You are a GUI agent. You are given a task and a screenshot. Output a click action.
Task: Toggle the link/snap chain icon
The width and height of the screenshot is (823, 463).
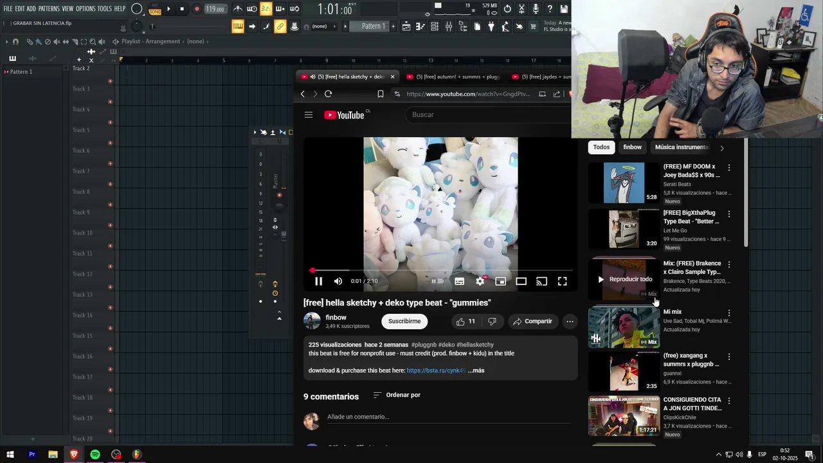pos(280,26)
